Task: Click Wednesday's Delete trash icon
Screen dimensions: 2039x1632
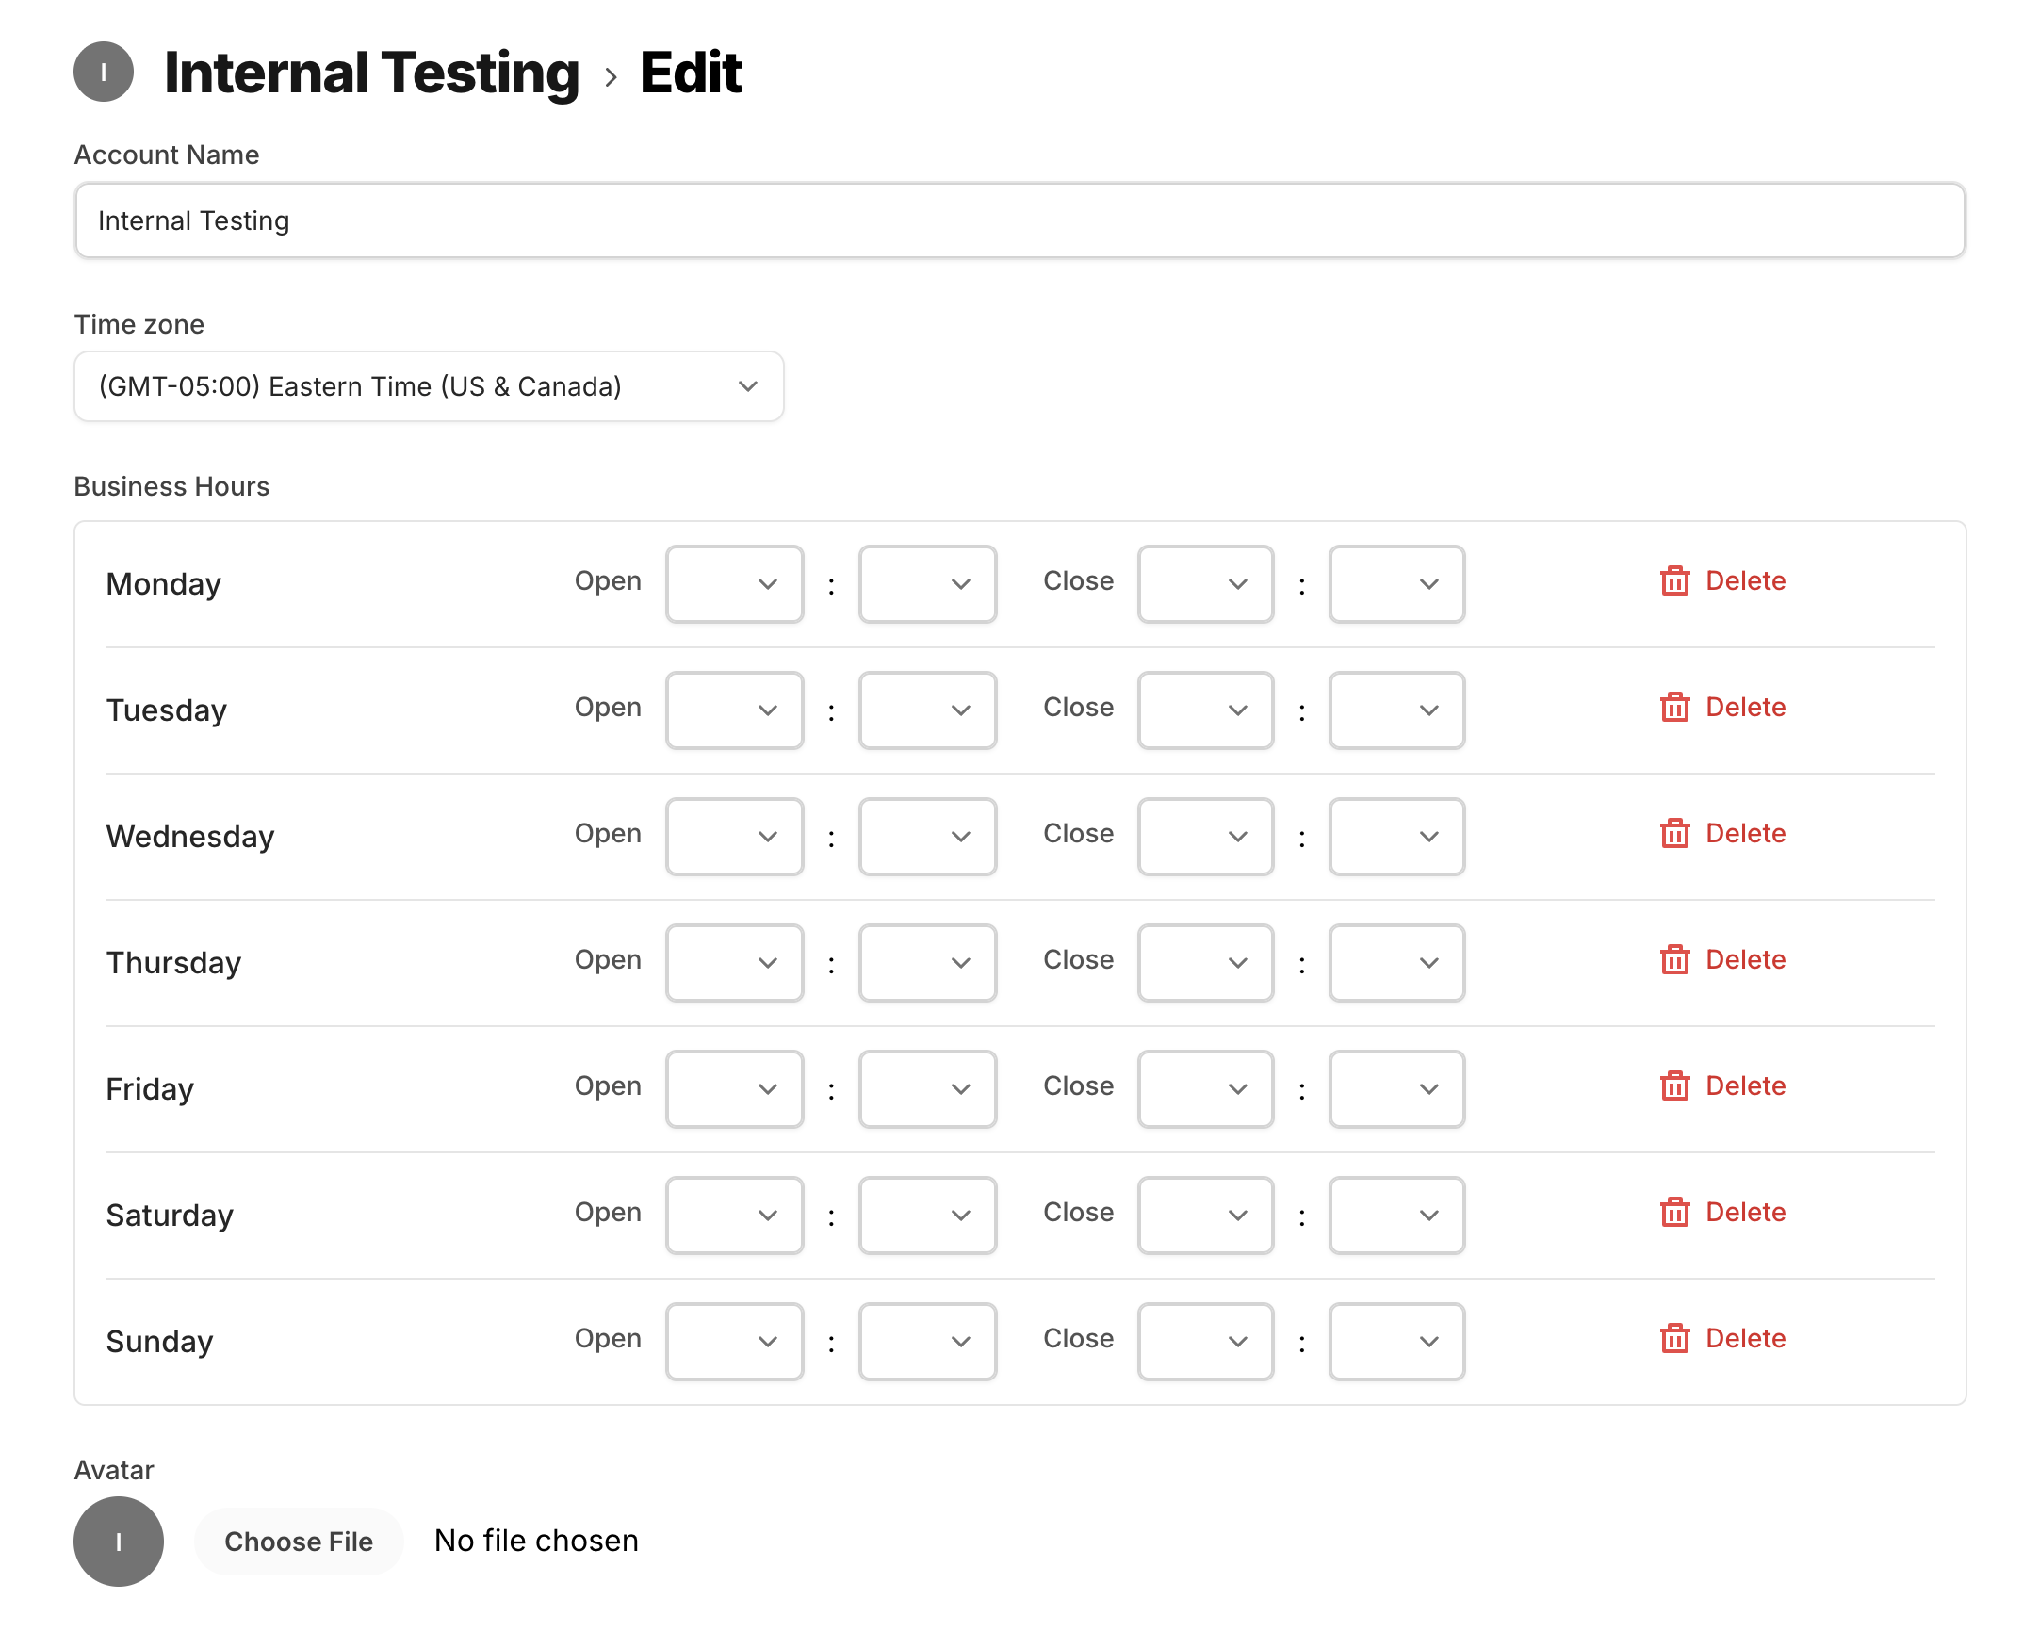Action: coord(1674,833)
